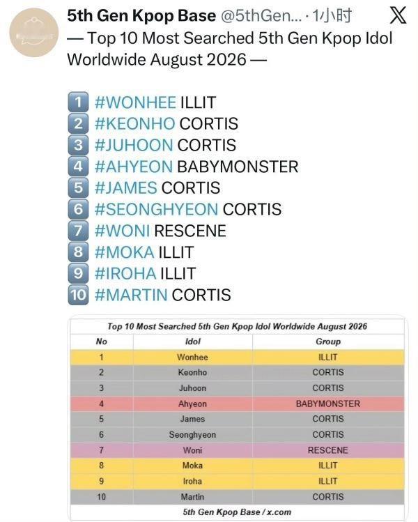Open the 5th Gen Kpop Base profile avatar

pos(33,33)
